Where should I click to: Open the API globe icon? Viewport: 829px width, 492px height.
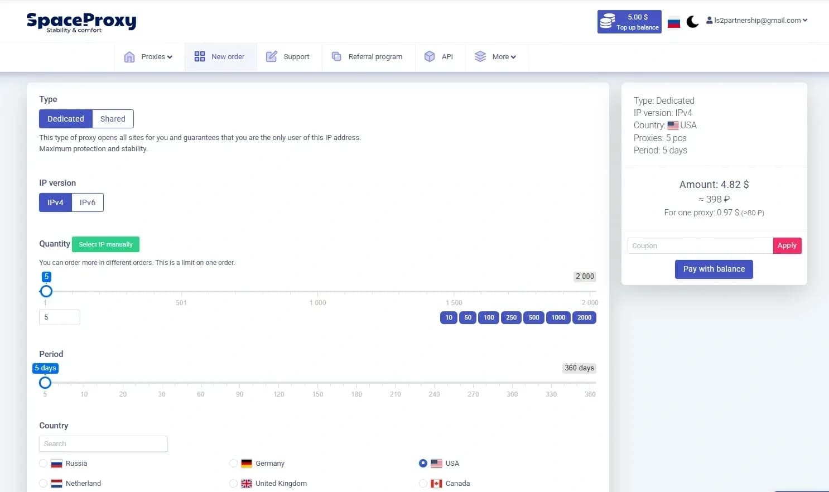430,56
